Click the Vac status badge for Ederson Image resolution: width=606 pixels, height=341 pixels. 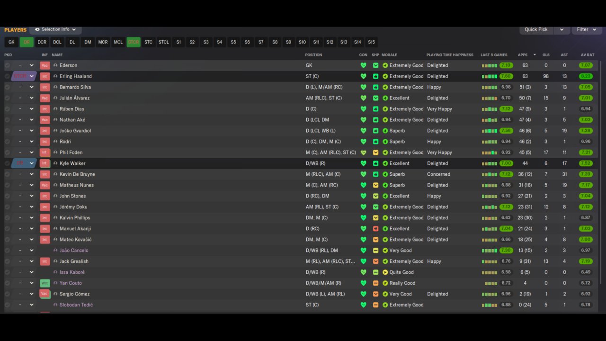coord(45,65)
